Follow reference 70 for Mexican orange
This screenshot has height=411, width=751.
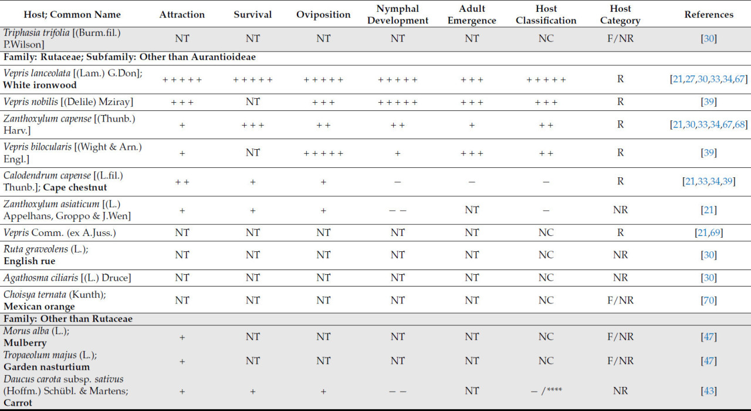pyautogui.click(x=709, y=301)
